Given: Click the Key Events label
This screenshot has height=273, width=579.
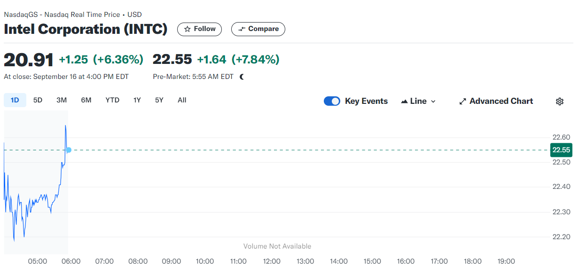Looking at the screenshot, I should click(x=366, y=101).
